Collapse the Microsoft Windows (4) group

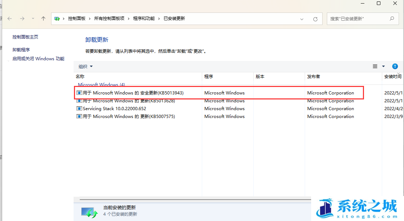(101, 84)
